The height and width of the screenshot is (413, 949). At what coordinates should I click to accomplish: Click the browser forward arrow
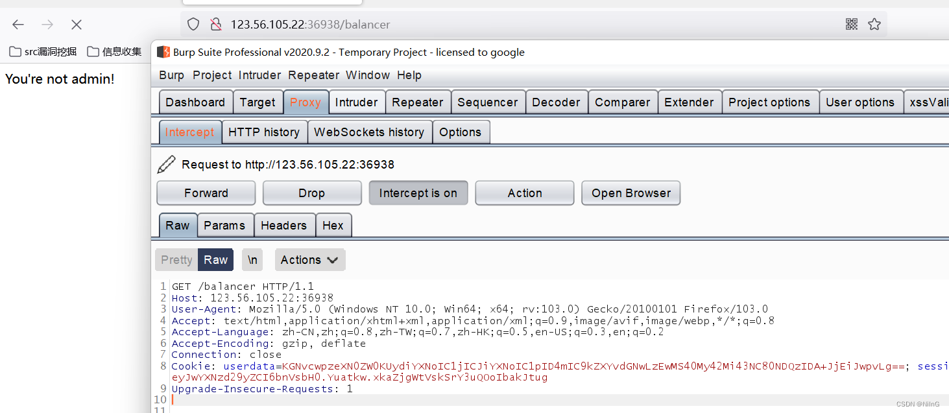pos(47,25)
